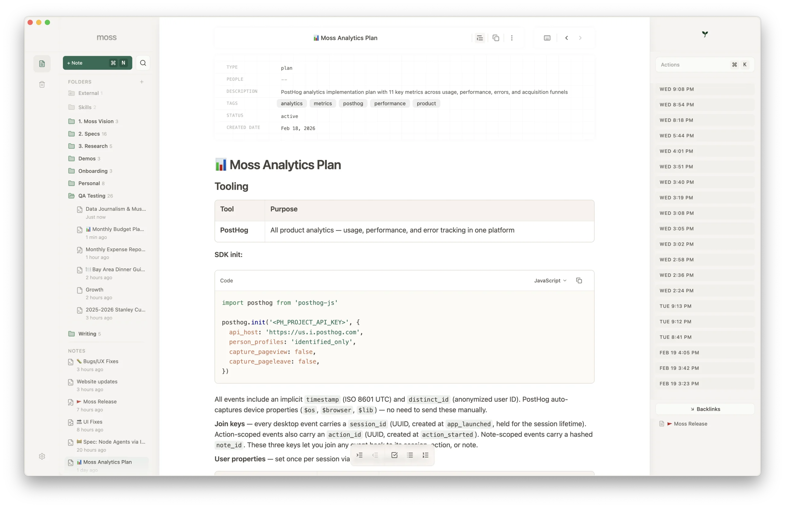This screenshot has height=508, width=785.
Task: Open the settings gear
Action: pyautogui.click(x=42, y=456)
